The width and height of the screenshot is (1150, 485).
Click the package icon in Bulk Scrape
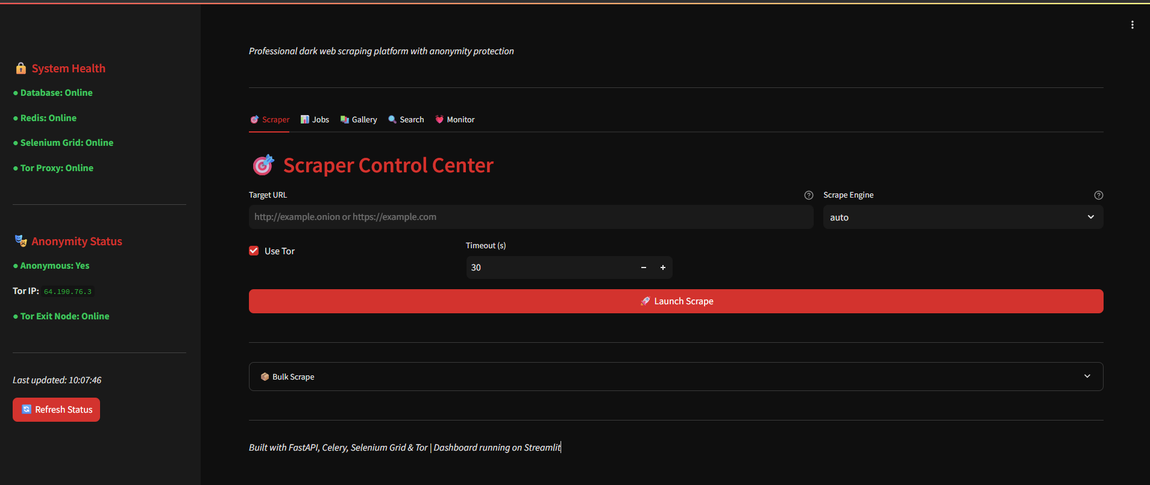[x=265, y=377]
